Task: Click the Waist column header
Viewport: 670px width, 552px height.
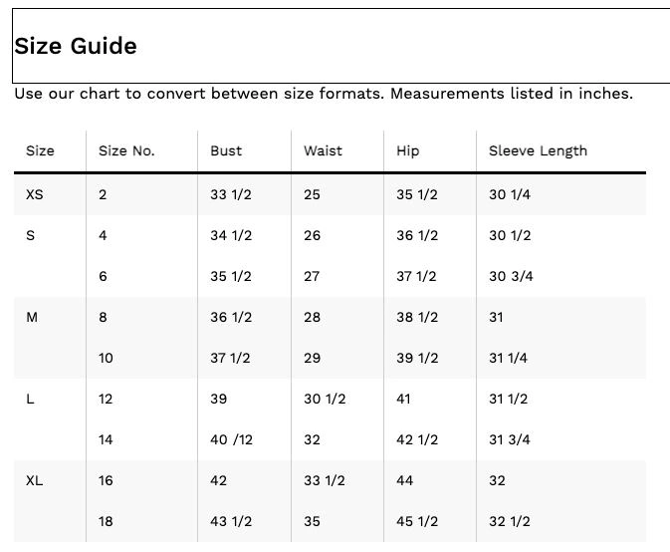Action: [323, 151]
